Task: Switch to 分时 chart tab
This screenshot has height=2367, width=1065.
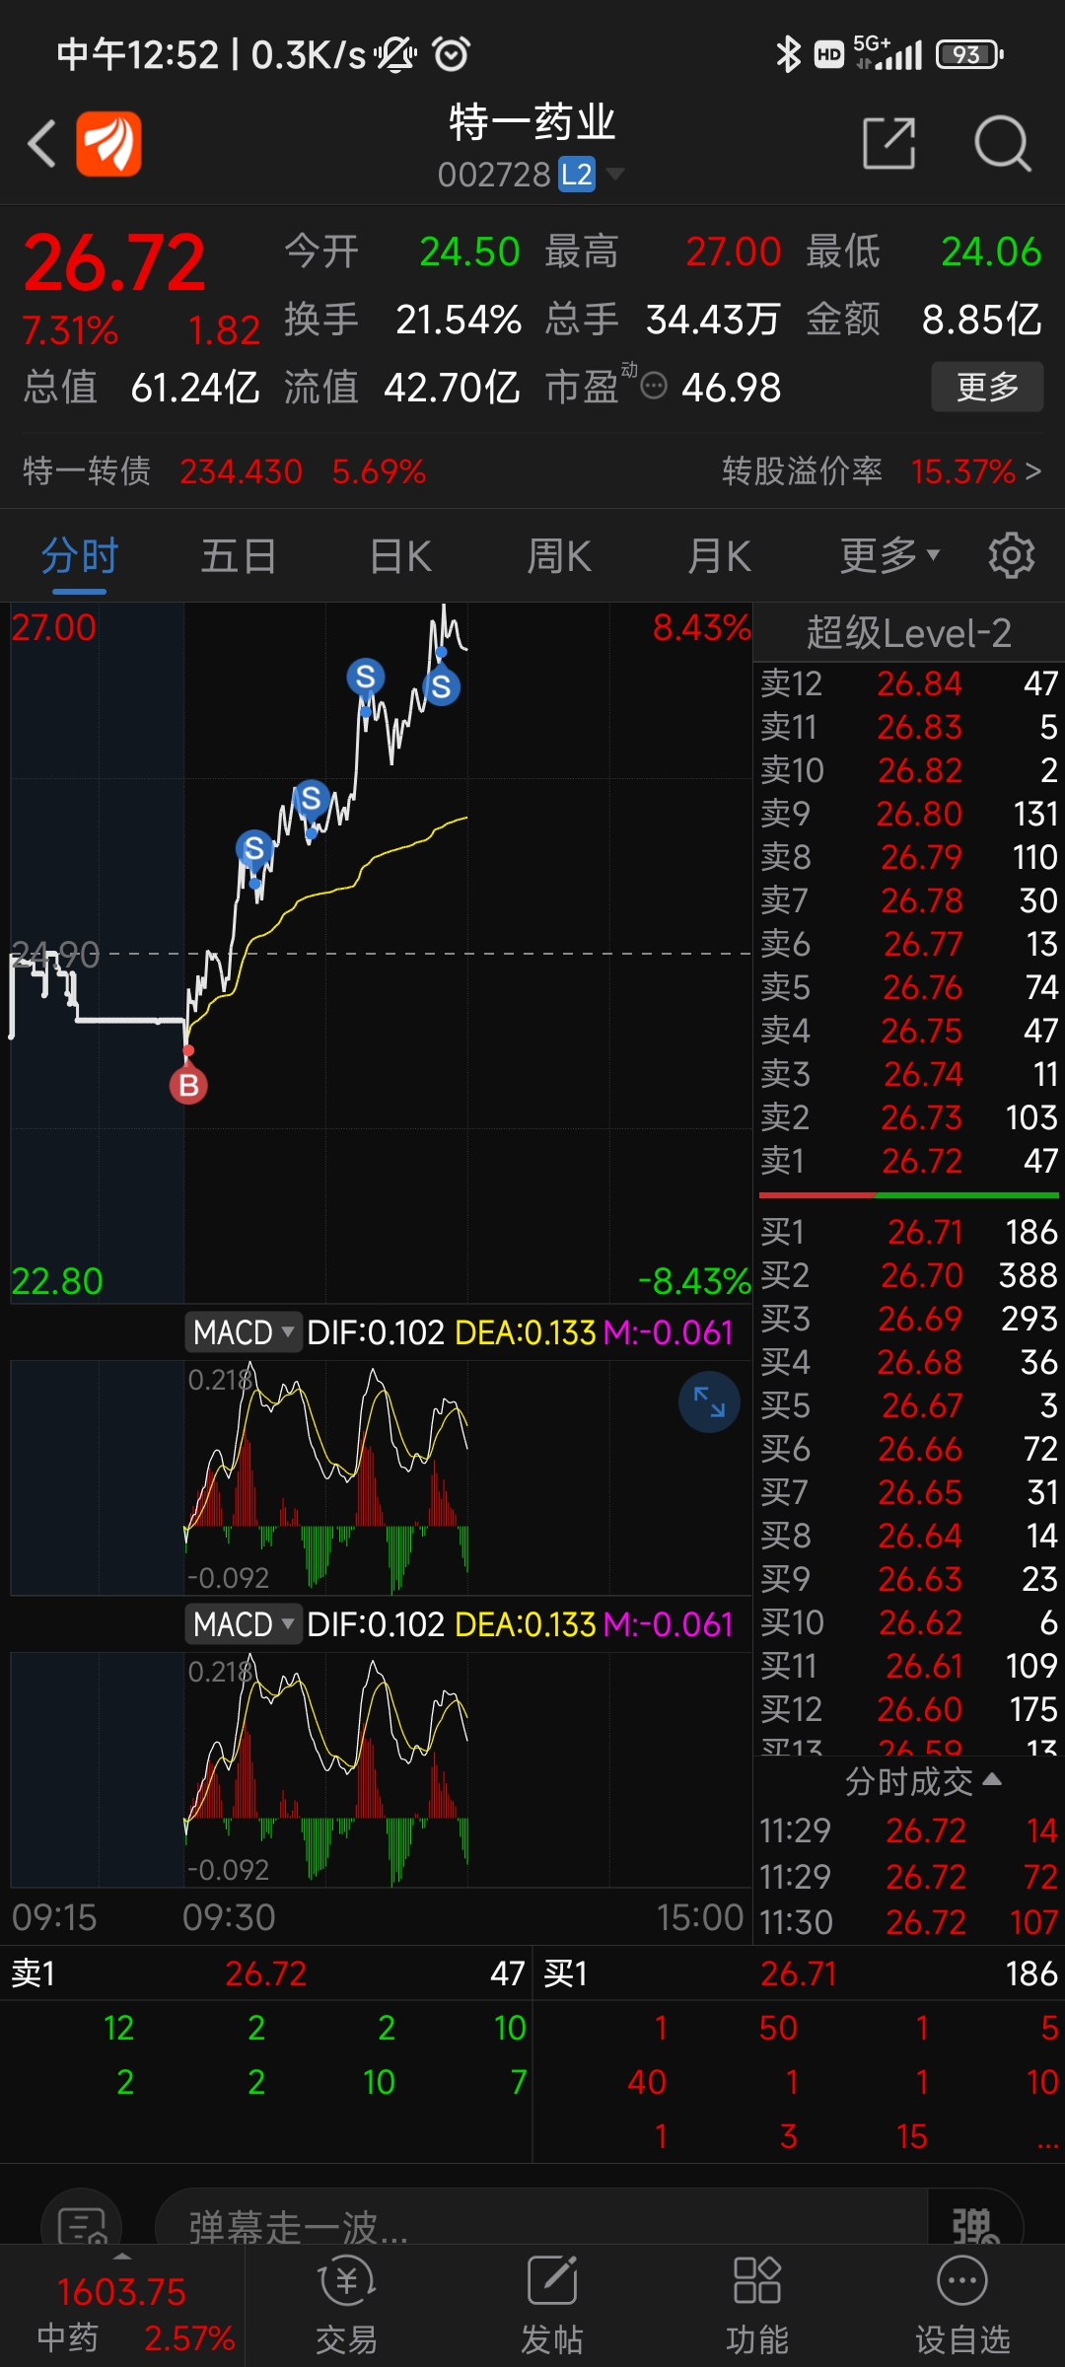Action: pos(79,557)
